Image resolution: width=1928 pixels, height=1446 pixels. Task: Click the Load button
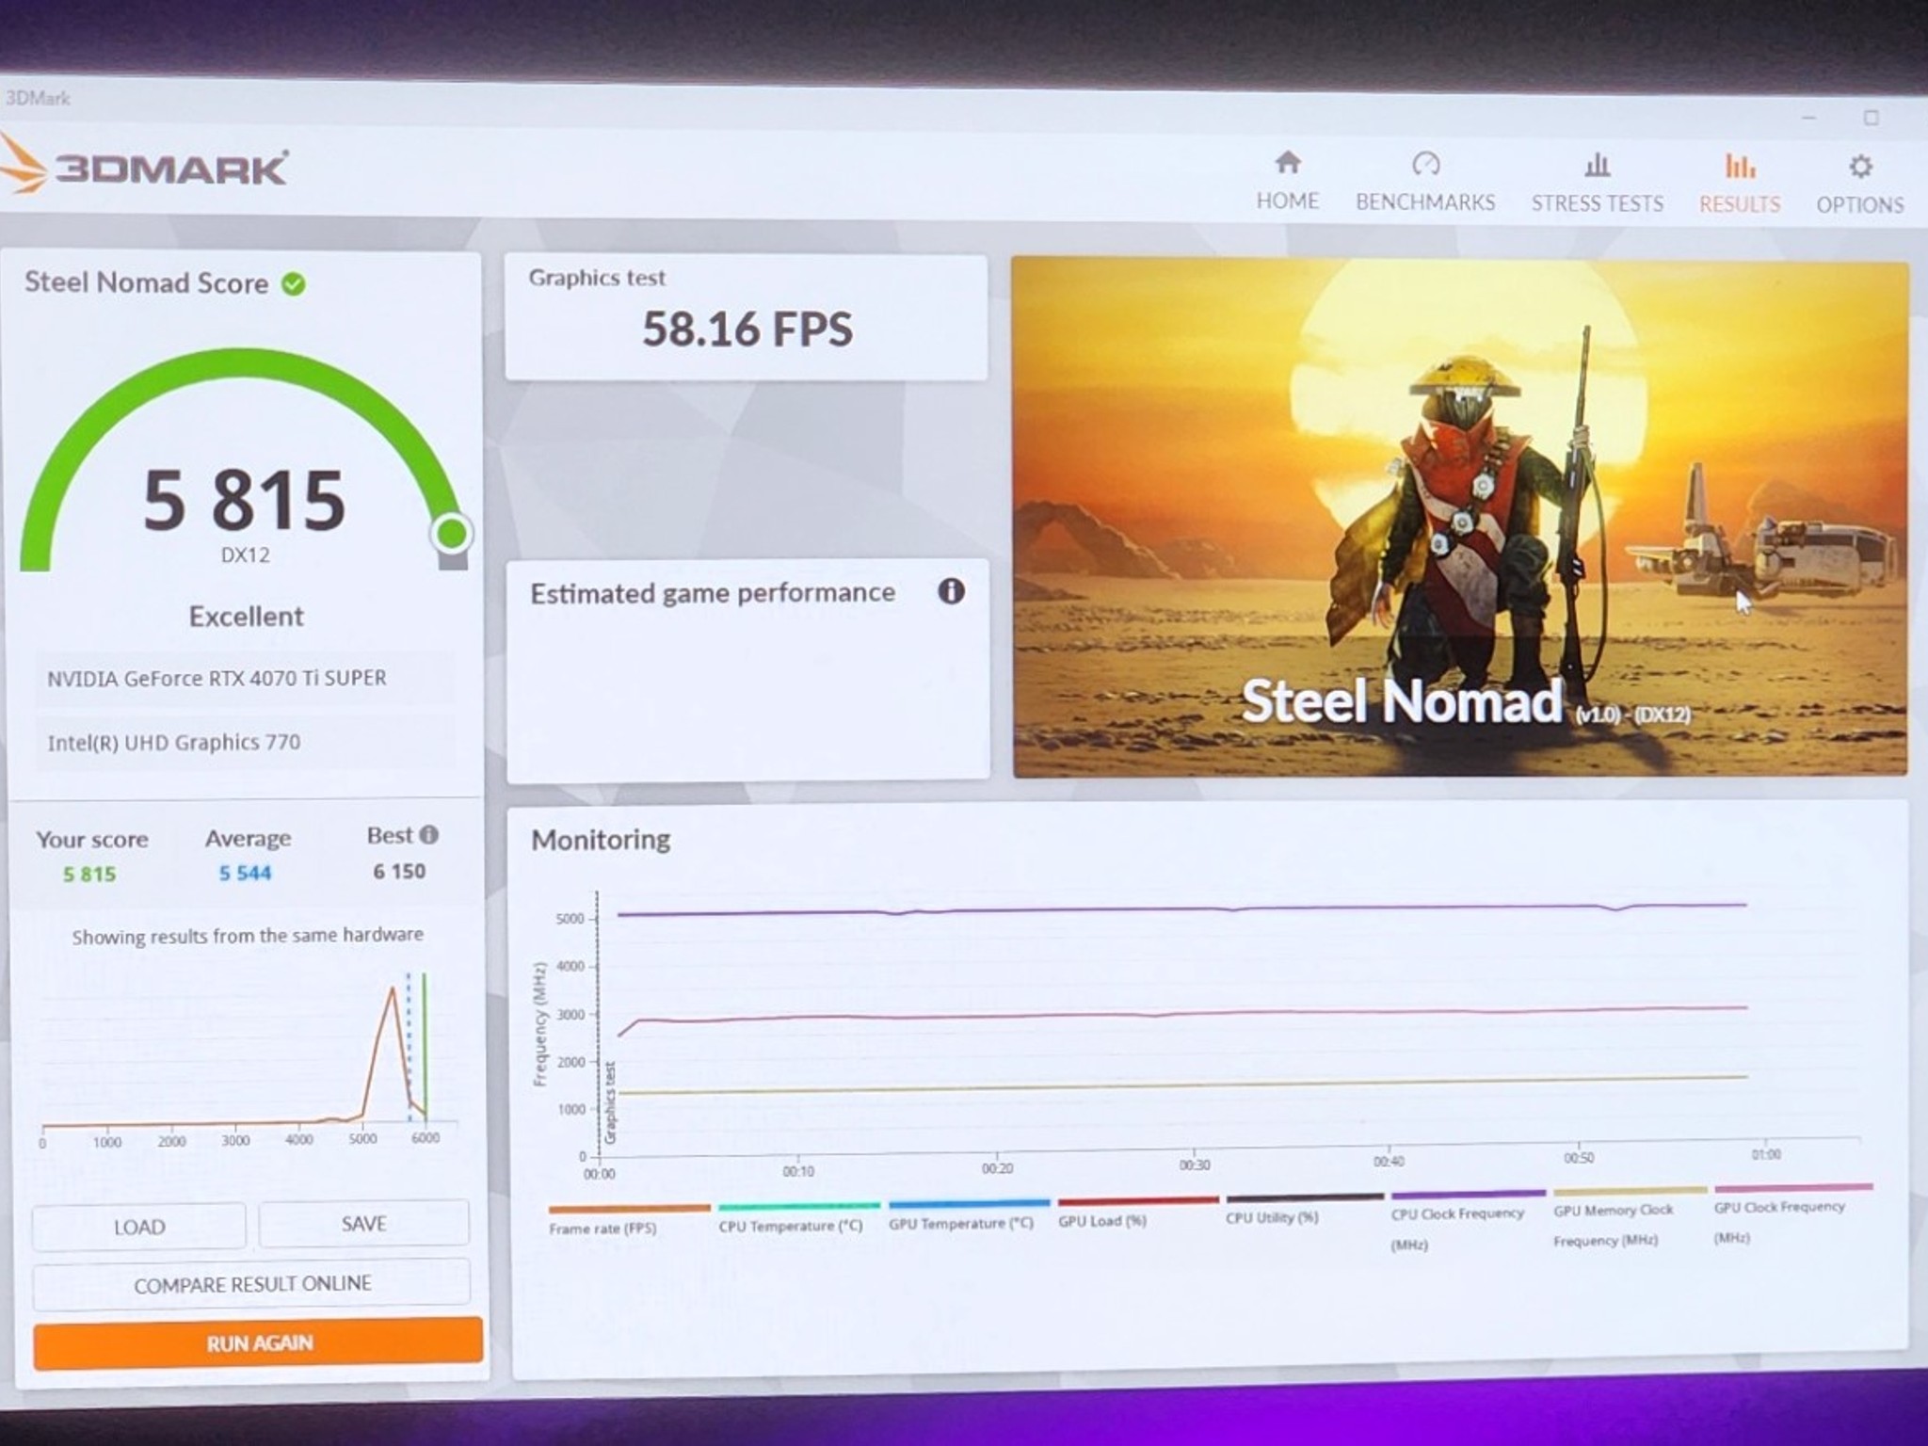click(x=139, y=1227)
